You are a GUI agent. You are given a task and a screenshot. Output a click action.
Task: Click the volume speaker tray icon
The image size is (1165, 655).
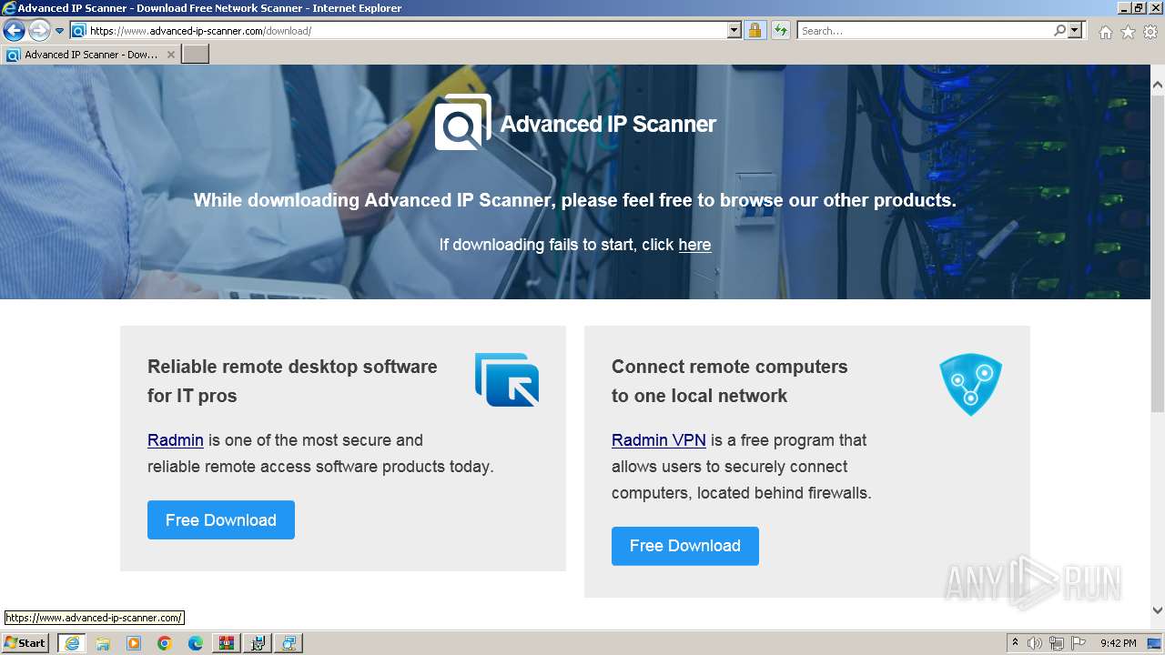1035,643
